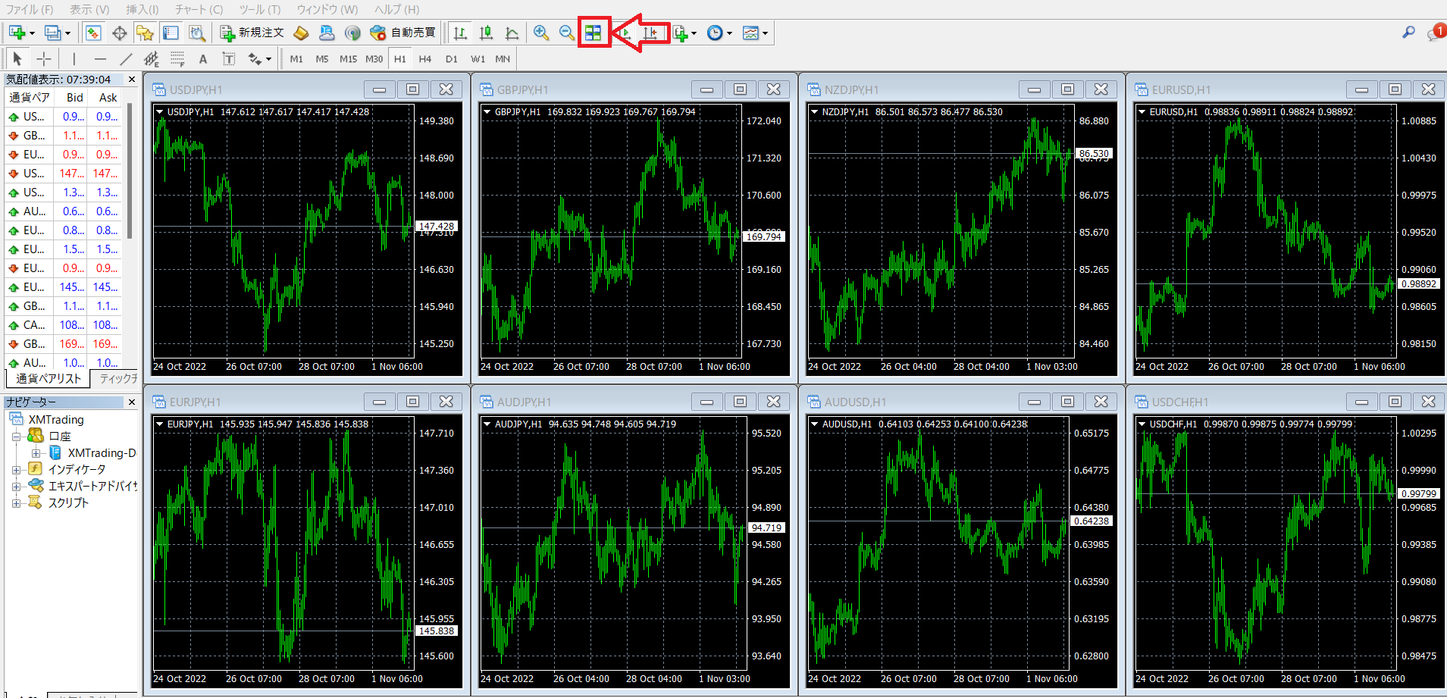Open the chart templates dropdown arrow
This screenshot has height=698, width=1447.
tap(765, 33)
